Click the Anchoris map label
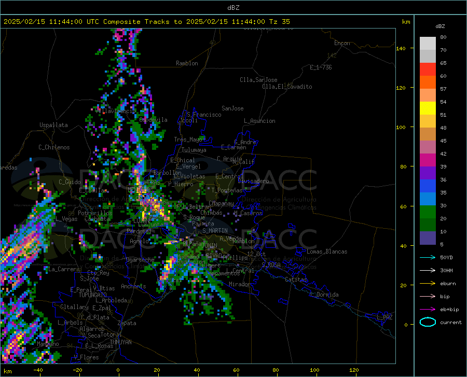Screen dimensions: 467x377 pyautogui.click(x=133, y=286)
